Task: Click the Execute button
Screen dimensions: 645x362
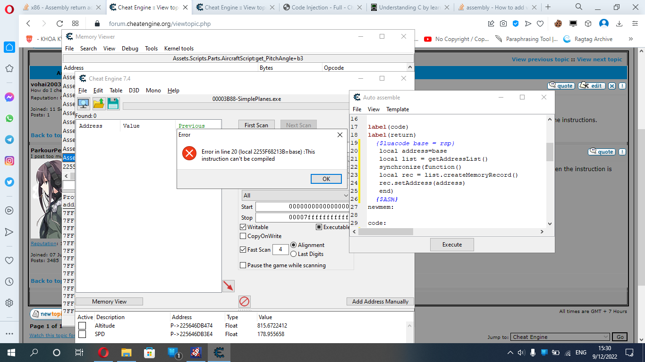Action: 452,245
